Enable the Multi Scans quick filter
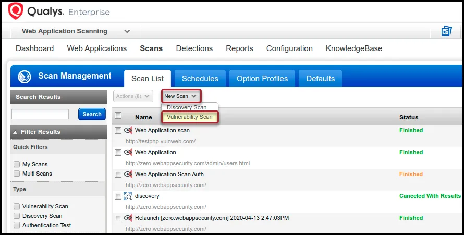The width and height of the screenshot is (464, 235). 17,174
